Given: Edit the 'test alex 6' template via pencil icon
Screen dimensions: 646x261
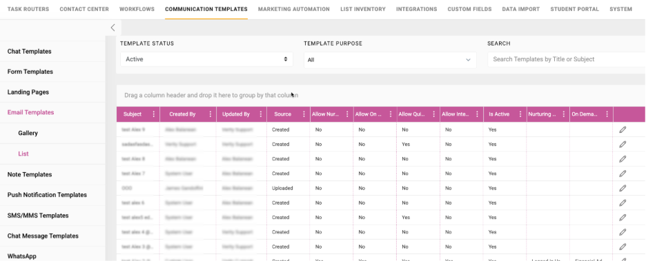Looking at the screenshot, I should pos(623,202).
